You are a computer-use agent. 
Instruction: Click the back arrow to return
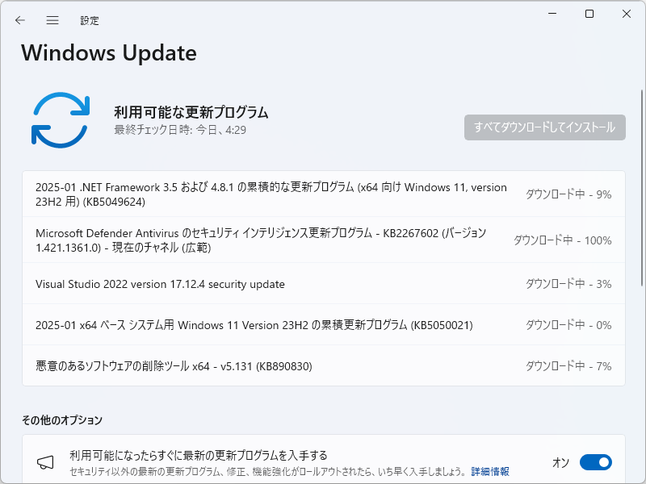click(20, 20)
